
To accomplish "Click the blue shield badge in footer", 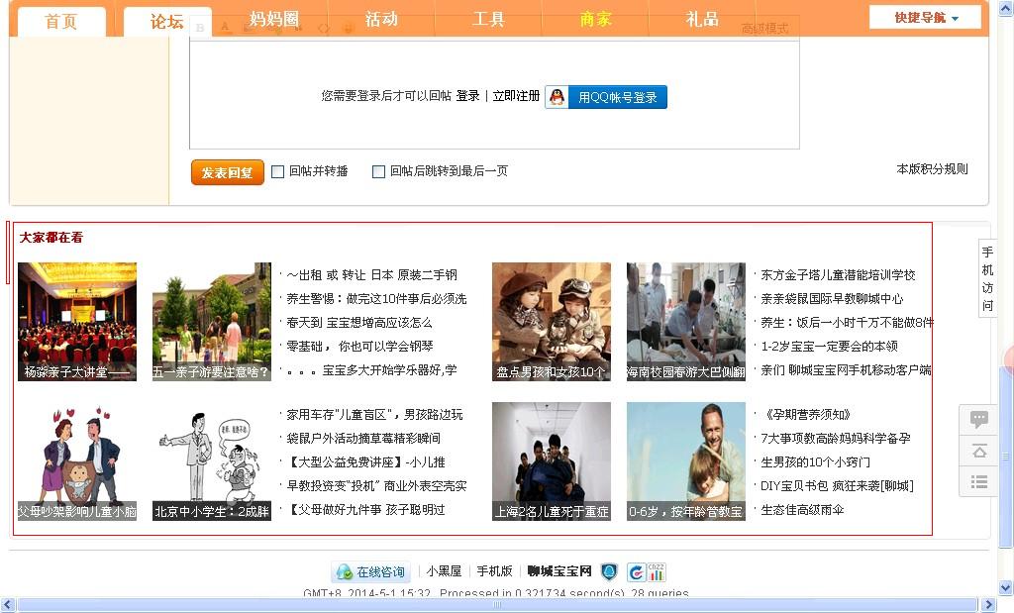I will tap(609, 571).
